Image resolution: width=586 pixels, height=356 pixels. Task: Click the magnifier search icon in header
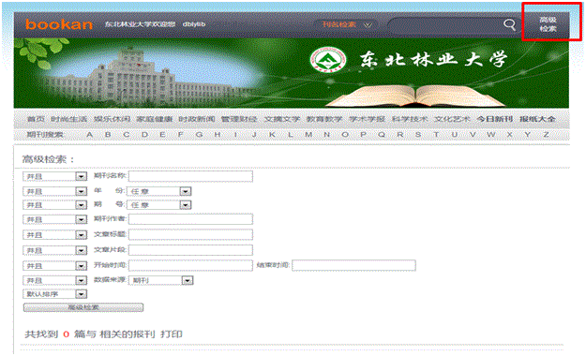pos(509,24)
